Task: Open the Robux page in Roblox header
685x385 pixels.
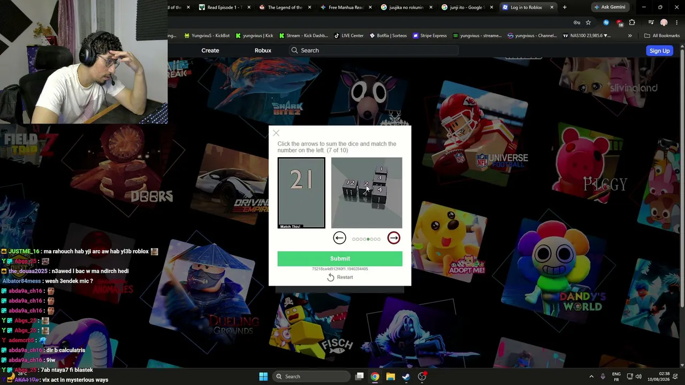Action: click(x=263, y=50)
